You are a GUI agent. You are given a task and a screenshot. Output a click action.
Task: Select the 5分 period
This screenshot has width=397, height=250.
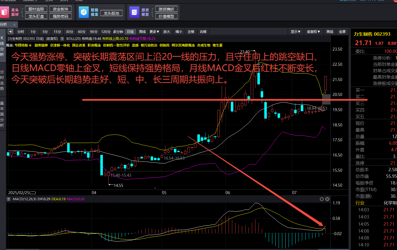45,32
